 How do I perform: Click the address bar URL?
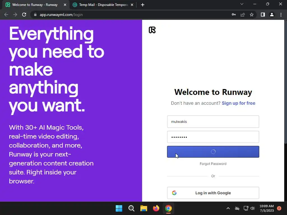tap(61, 15)
